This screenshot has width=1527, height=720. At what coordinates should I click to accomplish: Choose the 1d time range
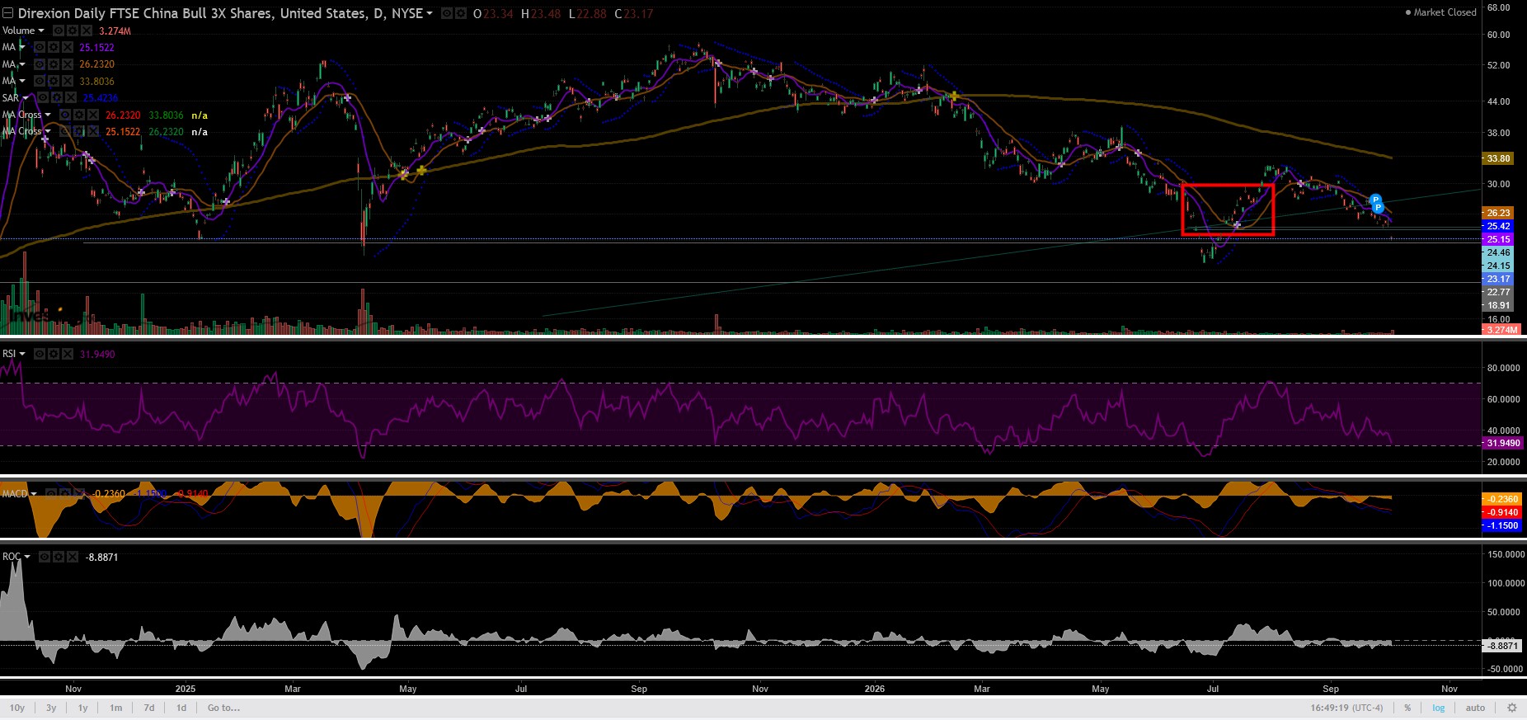tap(181, 708)
